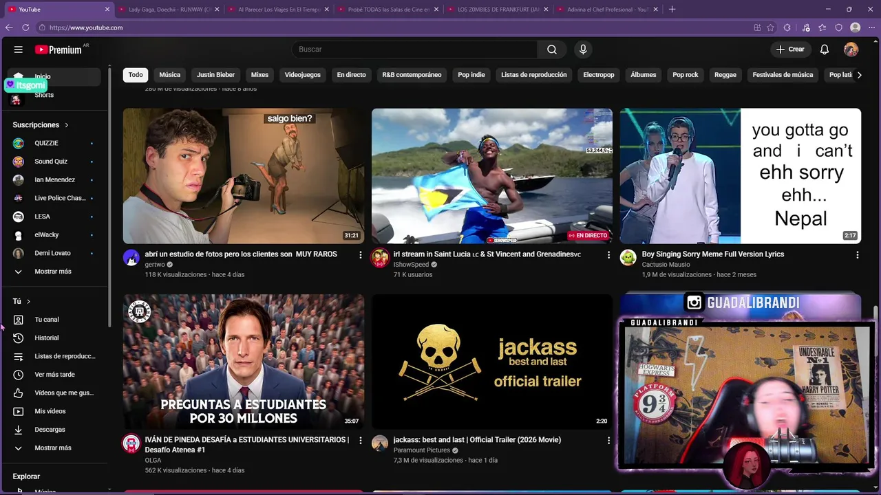The width and height of the screenshot is (881, 495).
Task: Select the Música filter chip
Action: coord(170,75)
